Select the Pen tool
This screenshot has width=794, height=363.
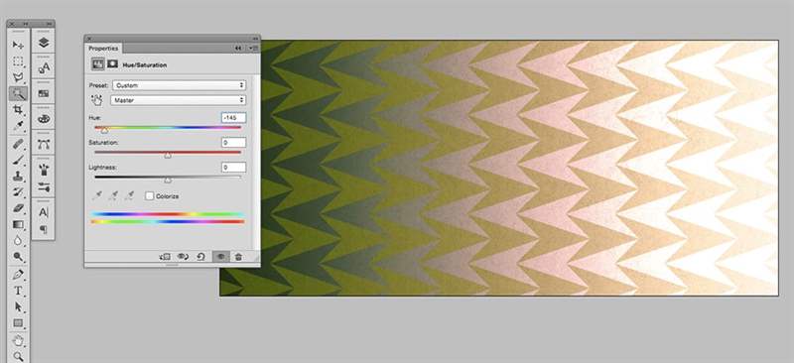(x=18, y=275)
